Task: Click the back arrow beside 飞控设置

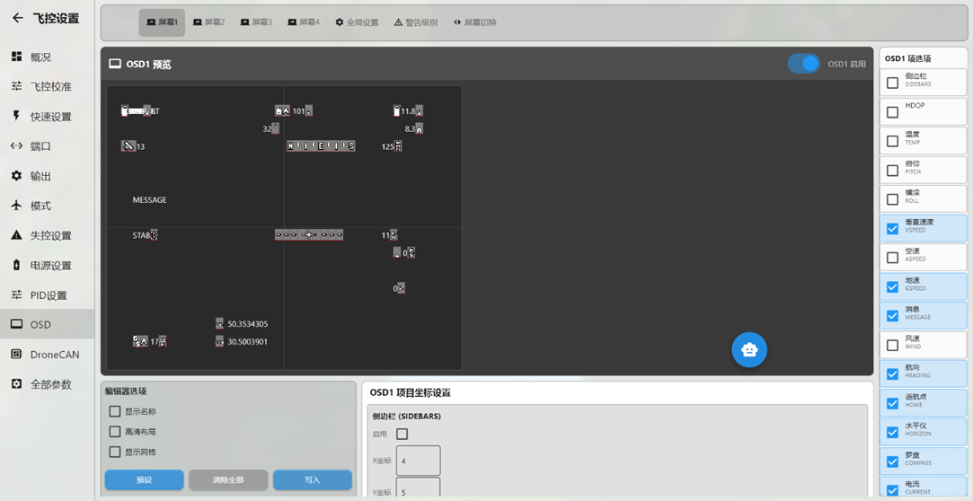Action: 17,18
